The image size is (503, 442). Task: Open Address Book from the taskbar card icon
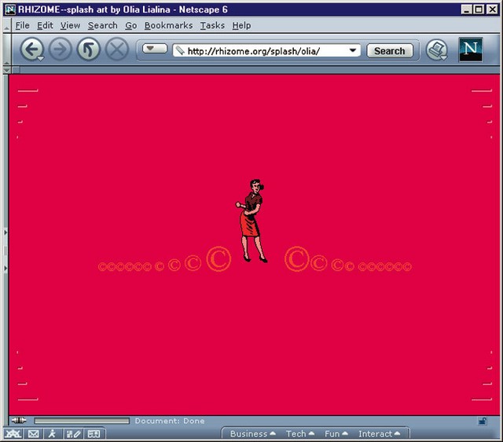pyautogui.click(x=94, y=434)
